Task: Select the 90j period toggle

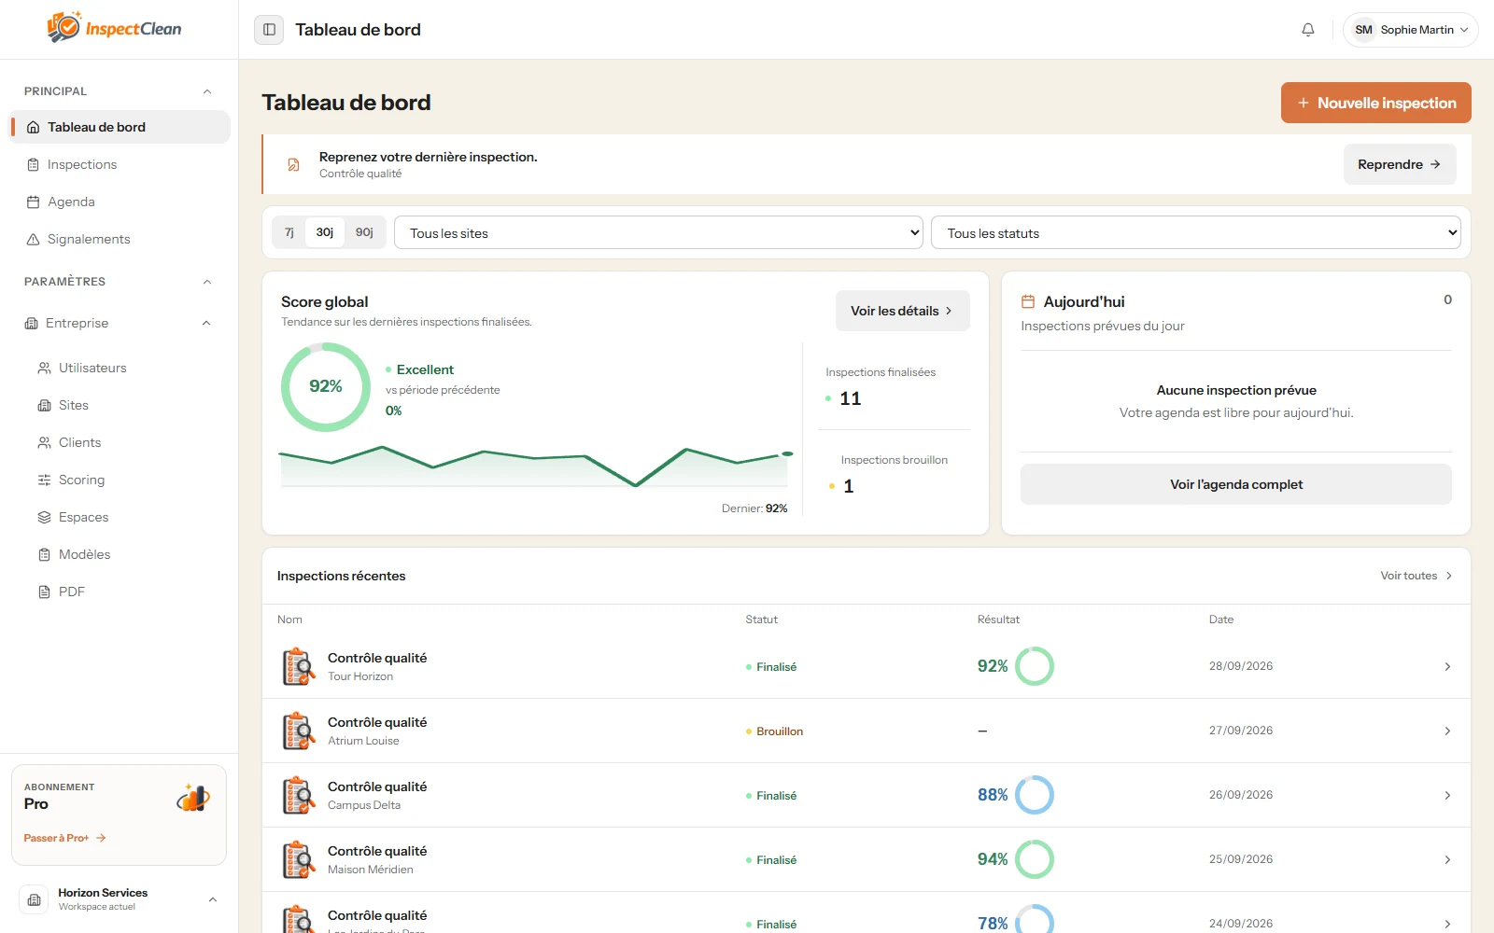Action: tap(364, 232)
